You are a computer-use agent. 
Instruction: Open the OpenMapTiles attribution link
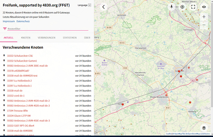[x=180, y=134]
